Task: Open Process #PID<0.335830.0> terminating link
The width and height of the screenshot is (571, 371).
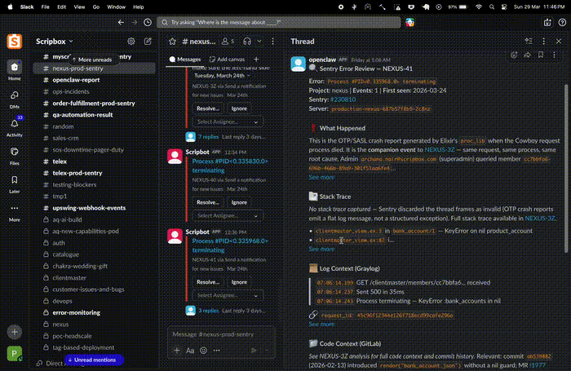Action: point(230,166)
